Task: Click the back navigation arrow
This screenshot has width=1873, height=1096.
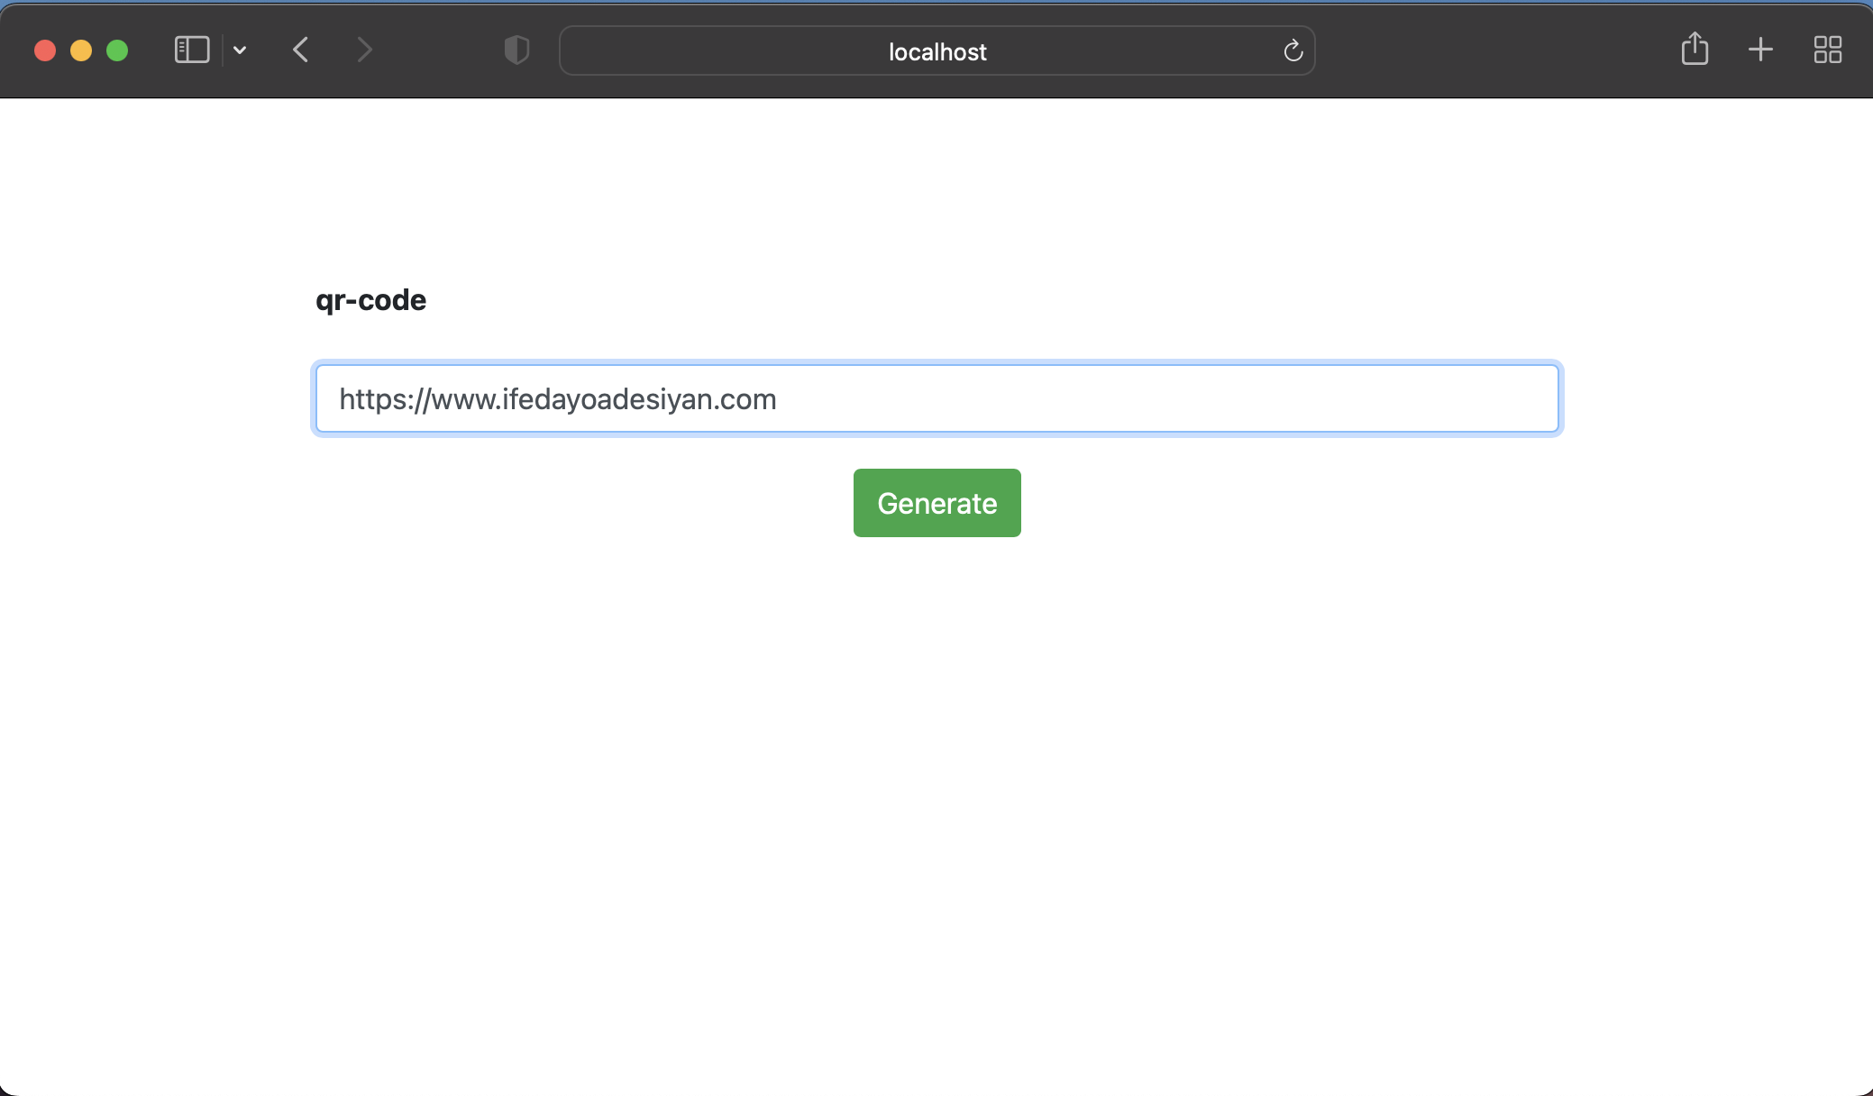Action: 300,50
